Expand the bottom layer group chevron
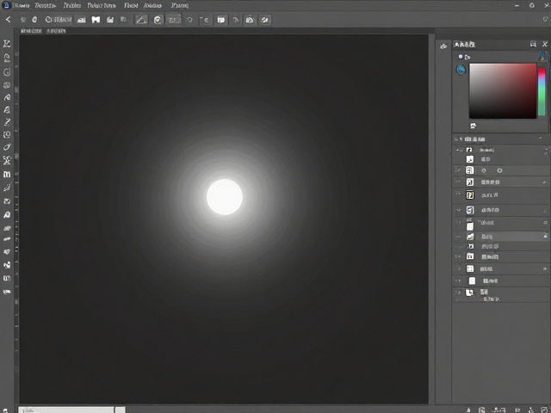The height and width of the screenshot is (413, 551). (x=458, y=293)
